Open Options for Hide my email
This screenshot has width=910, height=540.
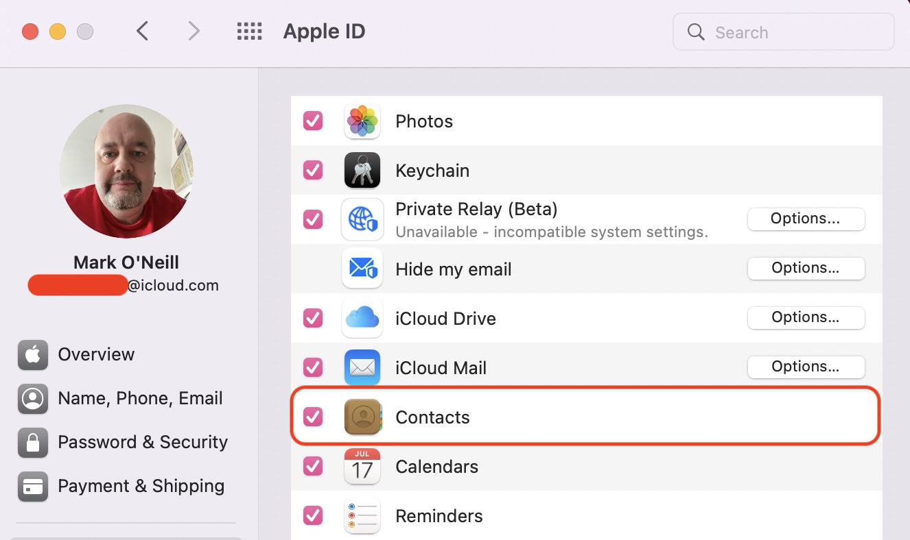pos(806,268)
